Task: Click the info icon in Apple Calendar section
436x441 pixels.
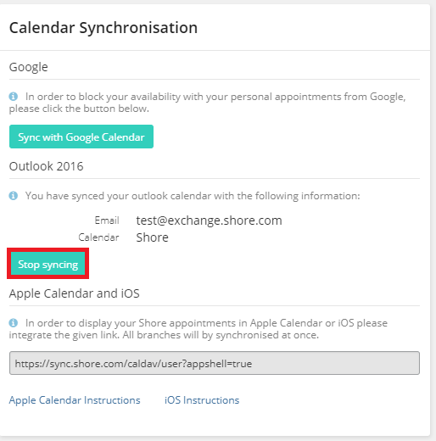Action: 14,322
